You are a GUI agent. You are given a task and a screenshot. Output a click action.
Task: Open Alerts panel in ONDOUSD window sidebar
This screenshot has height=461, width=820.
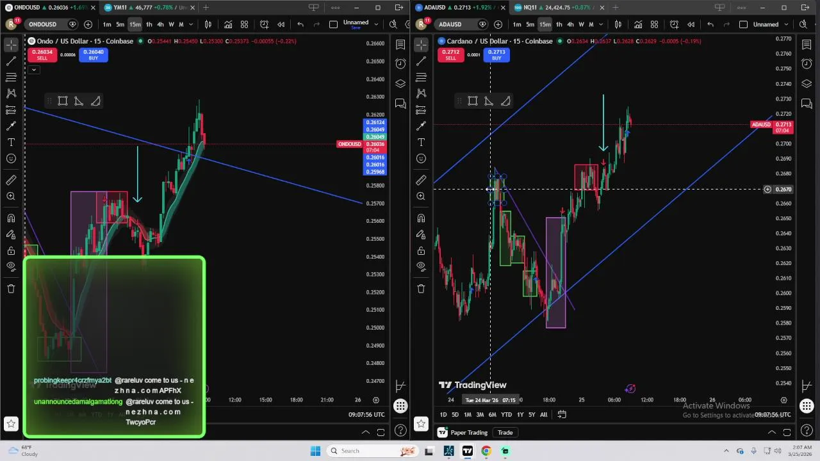pos(400,64)
